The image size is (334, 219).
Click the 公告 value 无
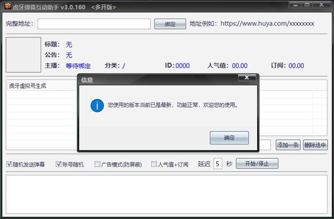coord(69,55)
